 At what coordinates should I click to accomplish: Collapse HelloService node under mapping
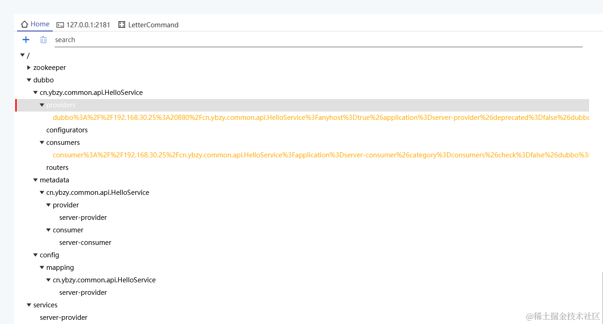click(48, 280)
